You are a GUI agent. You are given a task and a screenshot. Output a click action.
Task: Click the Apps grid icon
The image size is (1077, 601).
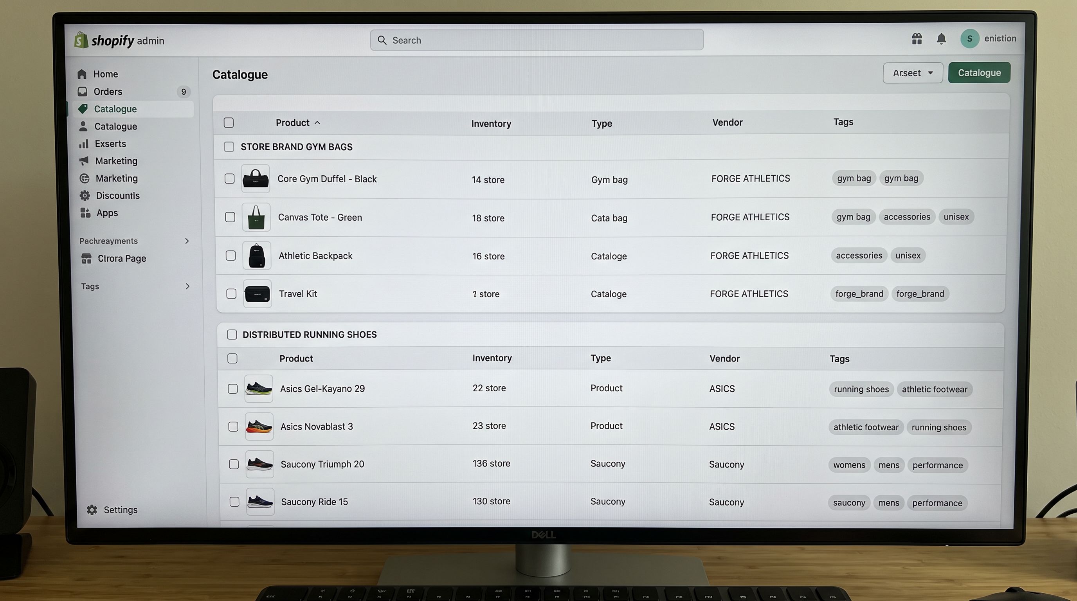(x=85, y=213)
